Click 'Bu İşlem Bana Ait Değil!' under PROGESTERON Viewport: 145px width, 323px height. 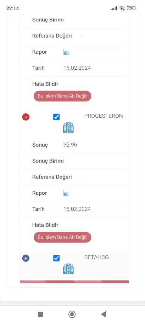click(63, 237)
